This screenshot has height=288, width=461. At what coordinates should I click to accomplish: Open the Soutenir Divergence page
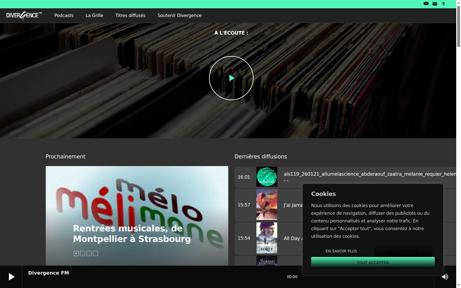click(180, 15)
